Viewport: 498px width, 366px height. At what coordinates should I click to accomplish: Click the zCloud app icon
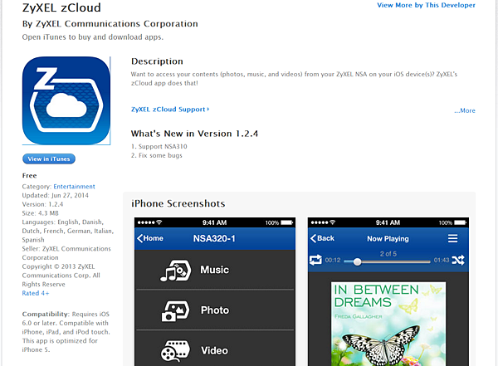point(66,100)
